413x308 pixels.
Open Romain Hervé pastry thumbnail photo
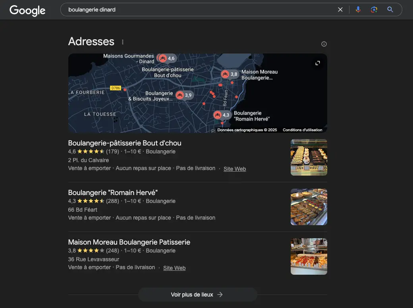tap(309, 207)
